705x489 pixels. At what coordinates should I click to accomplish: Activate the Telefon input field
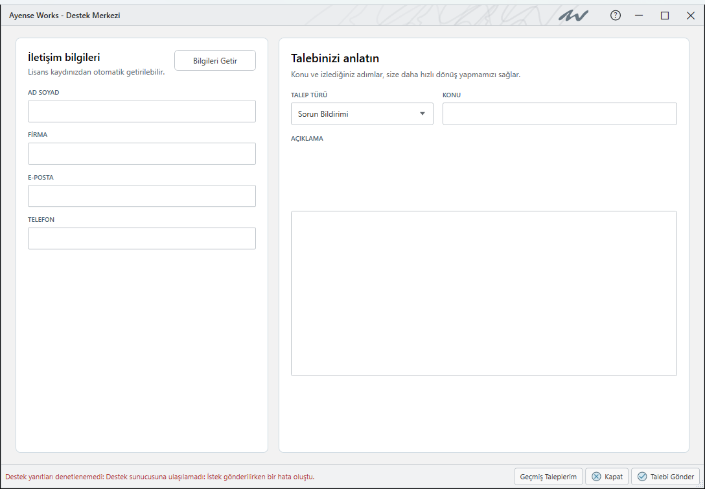coord(142,239)
